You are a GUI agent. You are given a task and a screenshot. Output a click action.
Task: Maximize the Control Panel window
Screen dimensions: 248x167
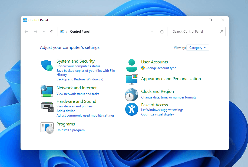tap(210, 20)
